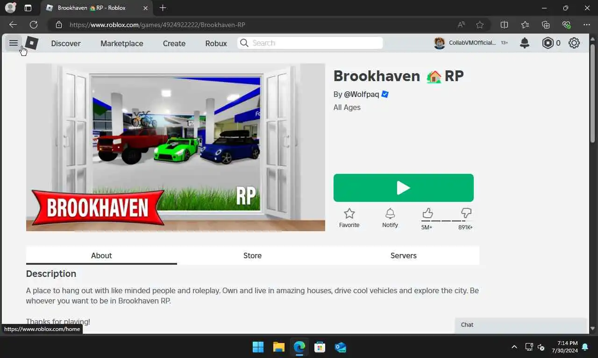Dislike the game with thumbs down

[x=466, y=213]
